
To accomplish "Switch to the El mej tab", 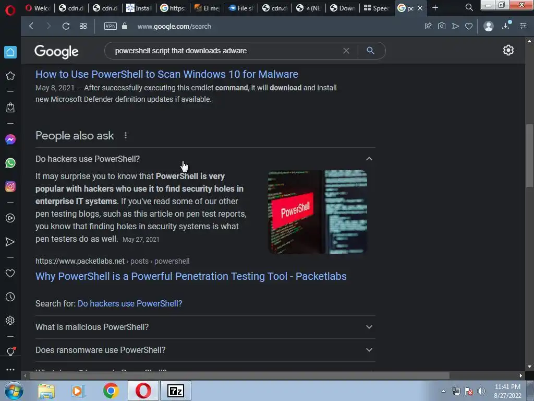I will [x=207, y=8].
